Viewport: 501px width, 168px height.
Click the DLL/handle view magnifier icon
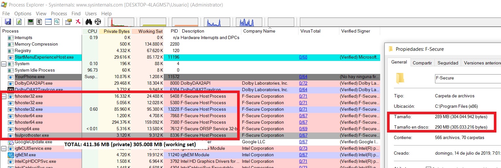57,22
